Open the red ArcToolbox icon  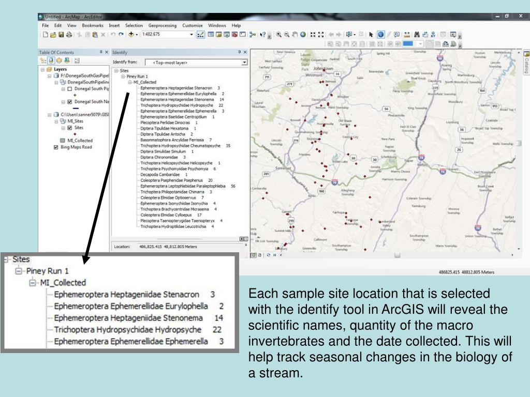(x=234, y=35)
